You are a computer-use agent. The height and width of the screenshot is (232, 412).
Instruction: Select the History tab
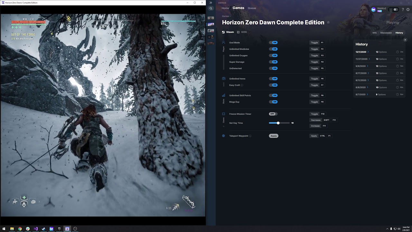(x=399, y=33)
